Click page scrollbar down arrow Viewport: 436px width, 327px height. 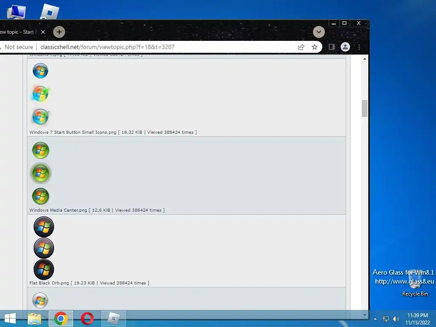coord(364,315)
